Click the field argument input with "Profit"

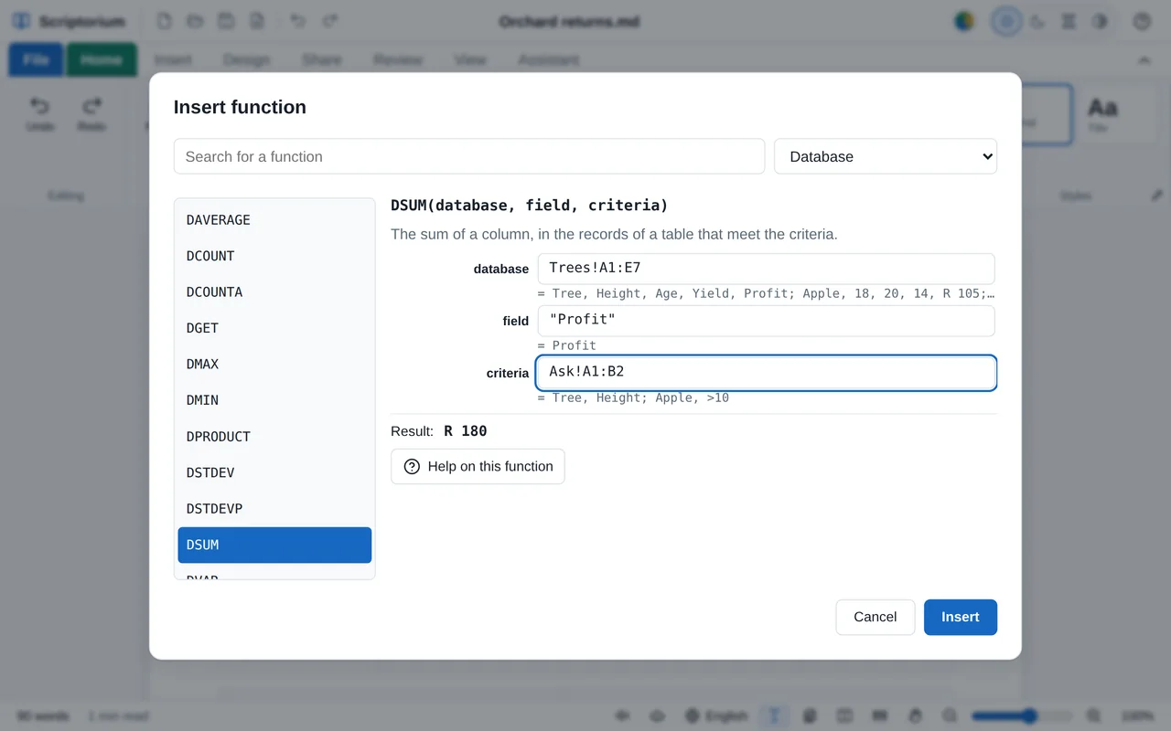767,321
